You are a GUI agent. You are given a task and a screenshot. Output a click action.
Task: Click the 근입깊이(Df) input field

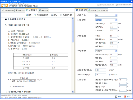coord(123,87)
